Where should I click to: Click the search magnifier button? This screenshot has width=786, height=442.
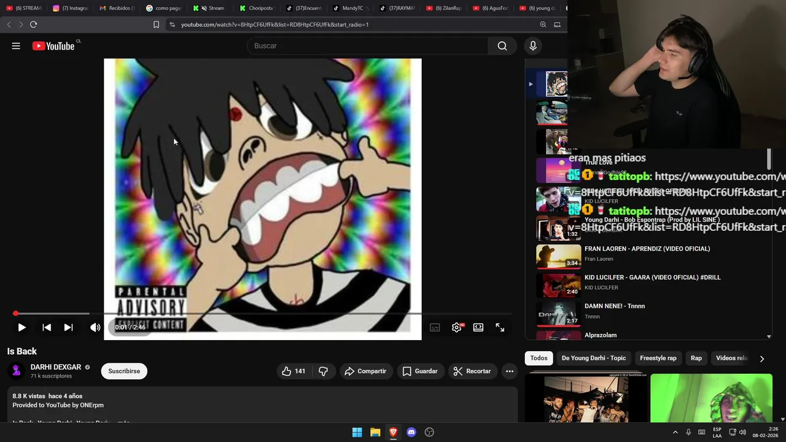click(x=502, y=46)
